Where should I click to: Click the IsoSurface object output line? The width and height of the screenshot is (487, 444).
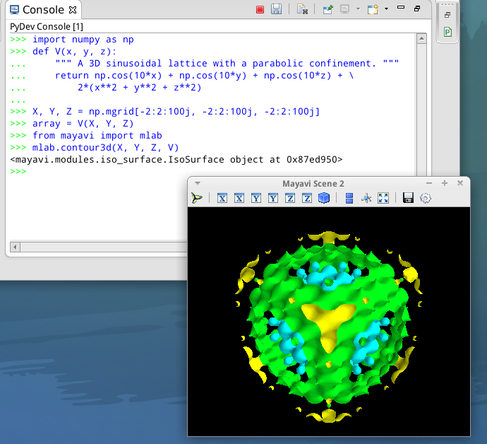176,160
